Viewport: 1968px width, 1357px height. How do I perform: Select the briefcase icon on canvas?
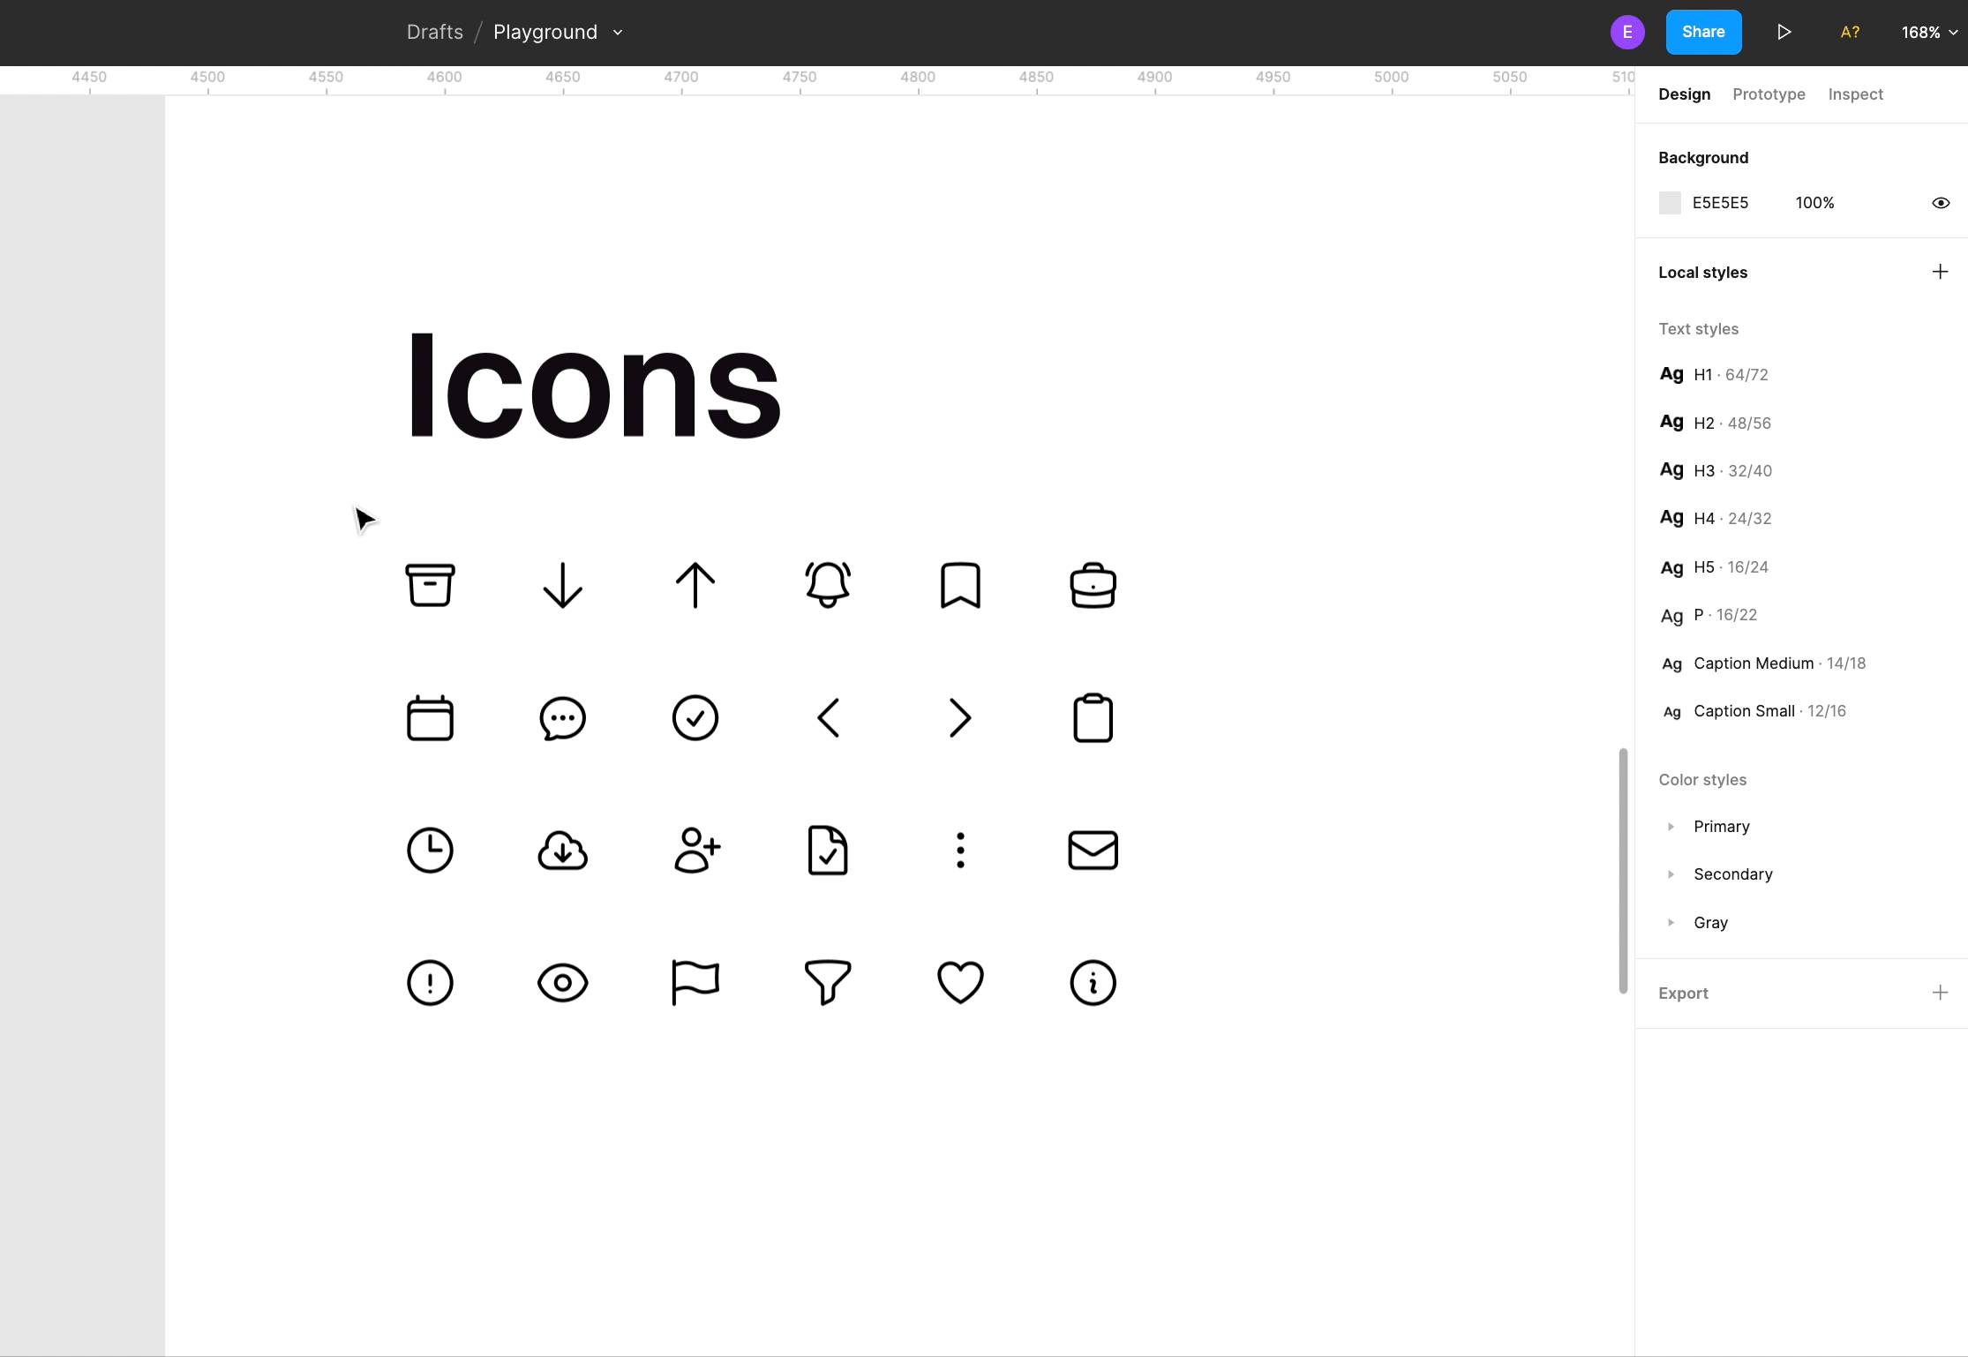[x=1093, y=585]
